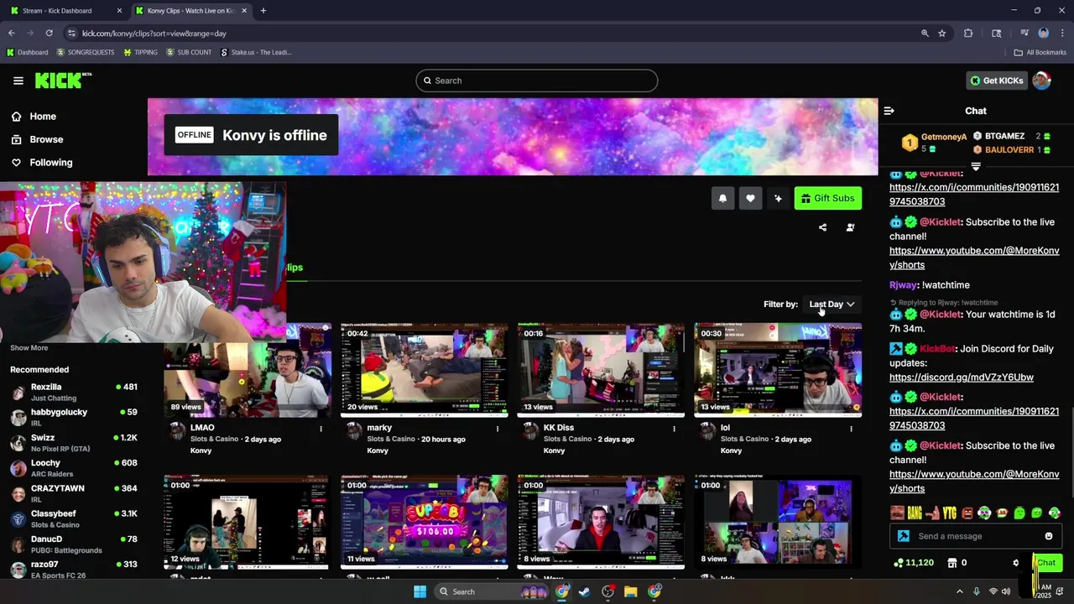Open File Explorer from the taskbar
Image resolution: width=1074 pixels, height=604 pixels.
[x=631, y=591]
